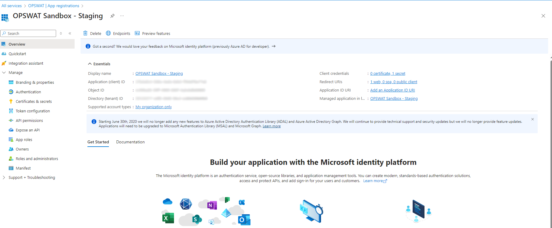Image resolution: width=552 pixels, height=228 pixels.
Task: Open Roles and administrators page
Action: pyautogui.click(x=37, y=159)
